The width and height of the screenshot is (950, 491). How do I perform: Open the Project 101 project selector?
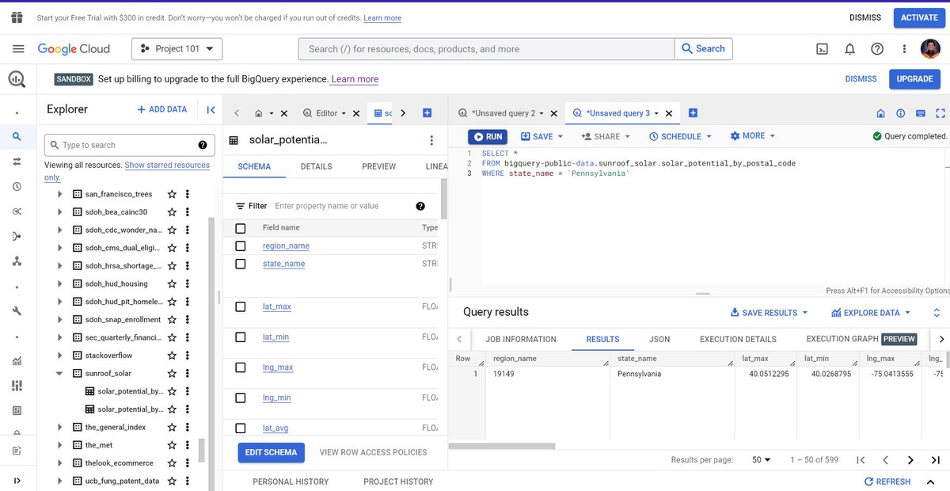point(177,49)
